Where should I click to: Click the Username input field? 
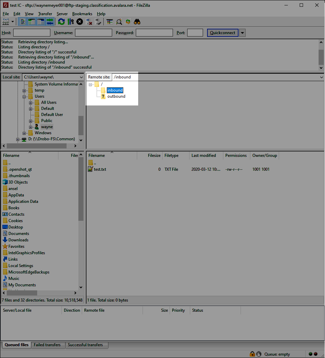tap(94, 33)
